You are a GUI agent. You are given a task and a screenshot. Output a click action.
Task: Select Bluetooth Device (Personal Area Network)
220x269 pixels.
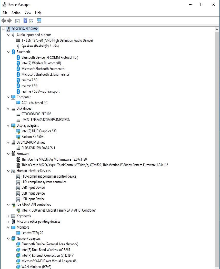coord(50,244)
